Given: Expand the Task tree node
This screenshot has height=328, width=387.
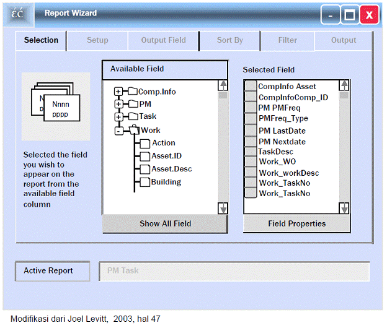Looking at the screenshot, I should pyautogui.click(x=118, y=117).
